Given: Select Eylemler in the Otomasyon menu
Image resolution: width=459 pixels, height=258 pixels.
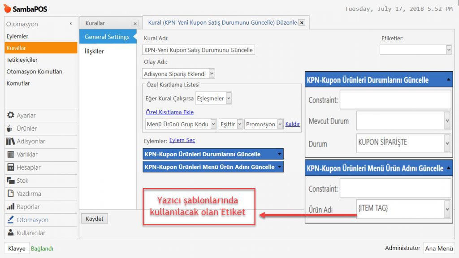Looking at the screenshot, I should pos(17,36).
